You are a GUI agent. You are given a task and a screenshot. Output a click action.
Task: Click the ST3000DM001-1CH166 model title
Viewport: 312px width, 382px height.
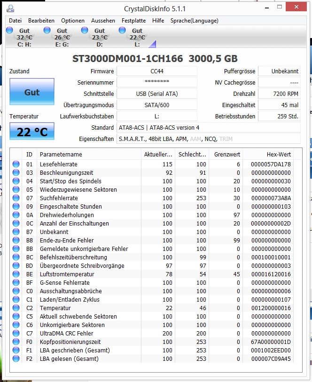click(128, 58)
